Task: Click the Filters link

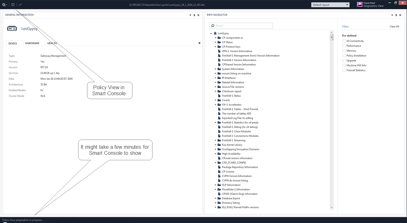Action: tap(345, 27)
